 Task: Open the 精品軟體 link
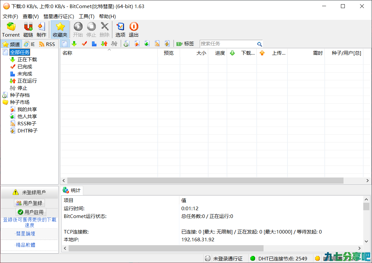click(x=25, y=245)
